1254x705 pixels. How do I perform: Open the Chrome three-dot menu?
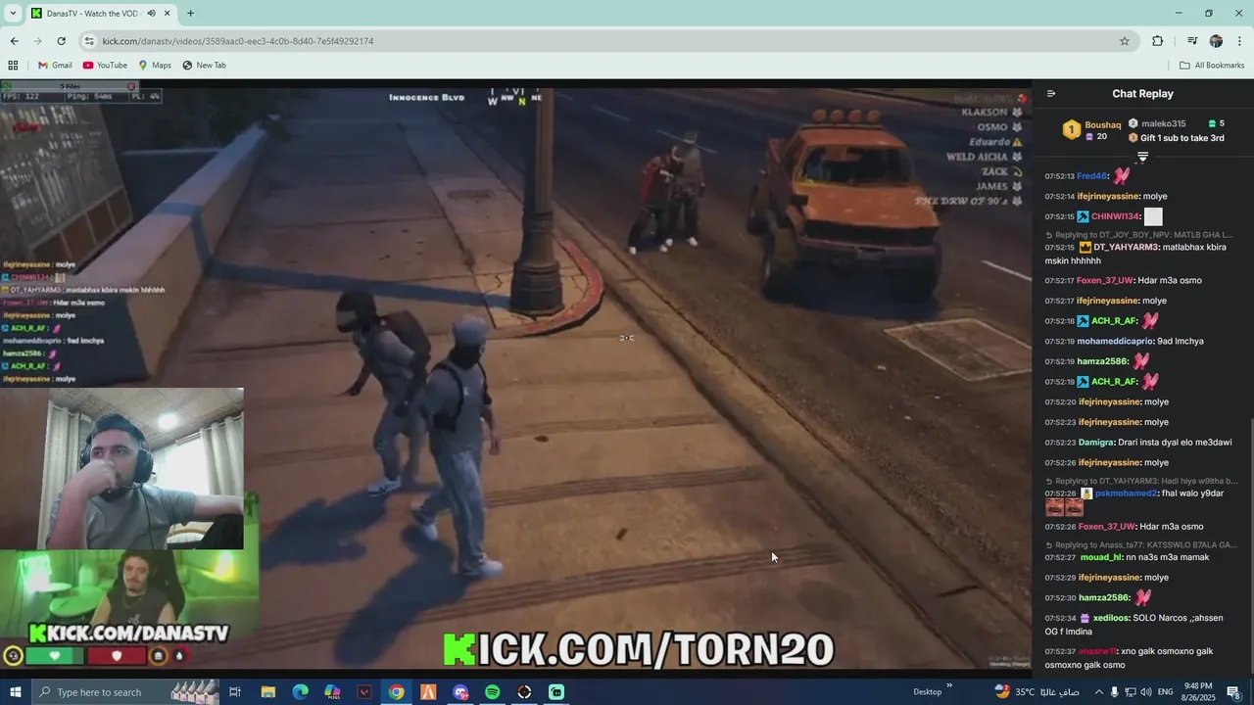point(1240,41)
